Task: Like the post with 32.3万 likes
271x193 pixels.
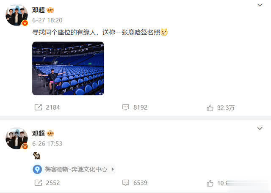Action: point(210,108)
